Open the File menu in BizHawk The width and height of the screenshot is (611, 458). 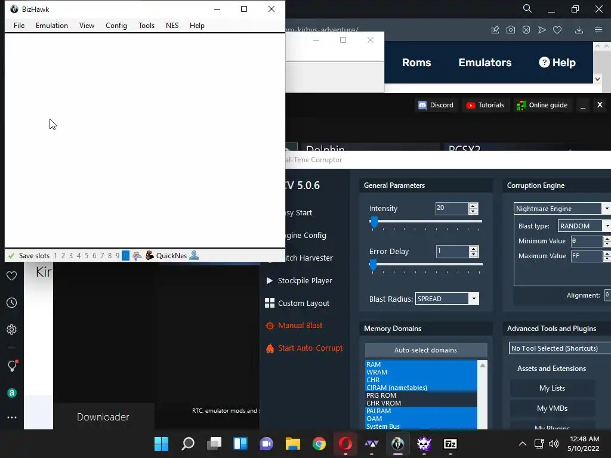click(x=19, y=26)
